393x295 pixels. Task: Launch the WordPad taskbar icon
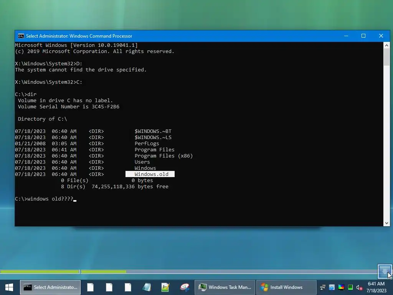(x=165, y=287)
